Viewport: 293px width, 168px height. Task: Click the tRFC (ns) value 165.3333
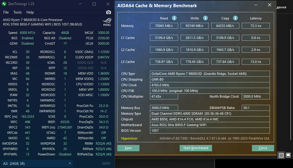pos(28,116)
